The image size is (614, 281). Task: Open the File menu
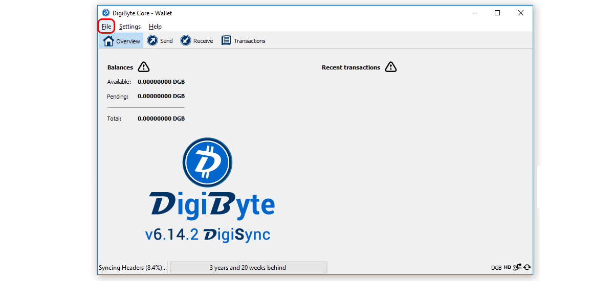(106, 27)
